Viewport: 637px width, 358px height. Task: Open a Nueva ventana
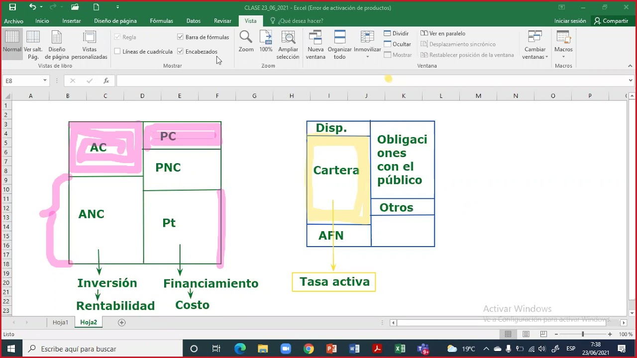[316, 45]
